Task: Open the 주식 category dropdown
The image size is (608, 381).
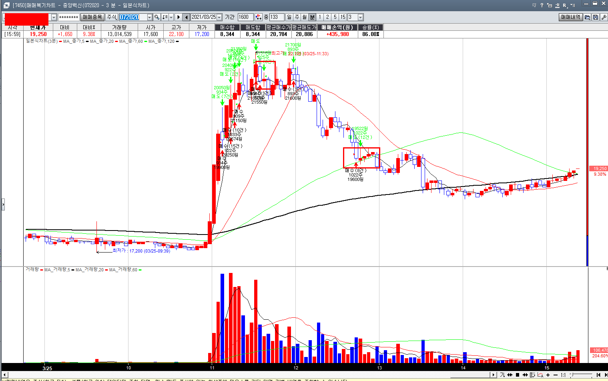Action: pyautogui.click(x=111, y=17)
